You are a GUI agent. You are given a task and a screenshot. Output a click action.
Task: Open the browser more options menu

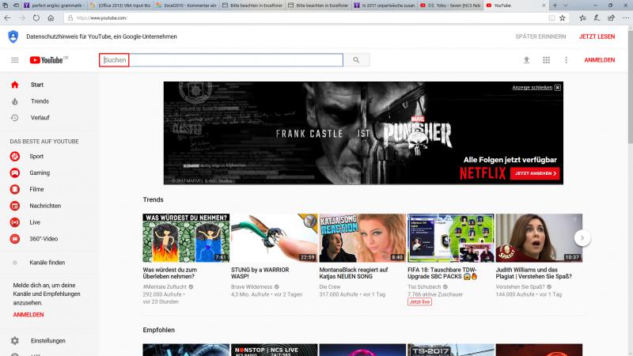626,17
